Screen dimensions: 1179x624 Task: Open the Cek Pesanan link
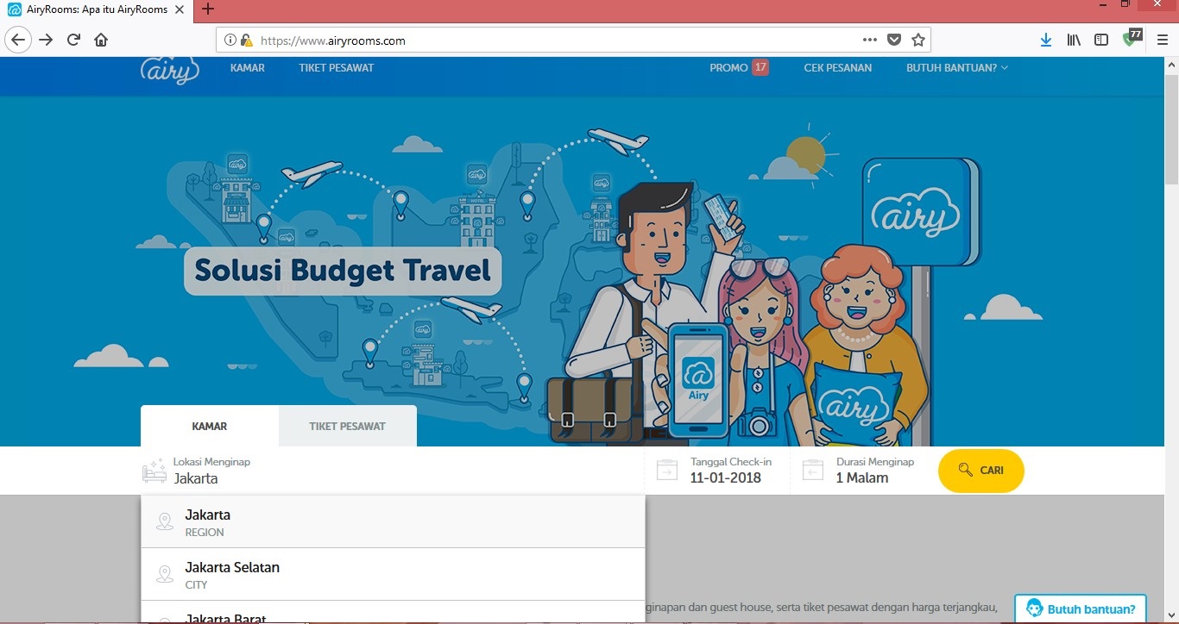tap(837, 67)
